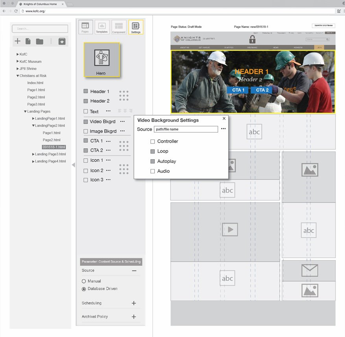Open Video Bkgrd options ellipsis
The image size is (345, 337).
[122, 121]
